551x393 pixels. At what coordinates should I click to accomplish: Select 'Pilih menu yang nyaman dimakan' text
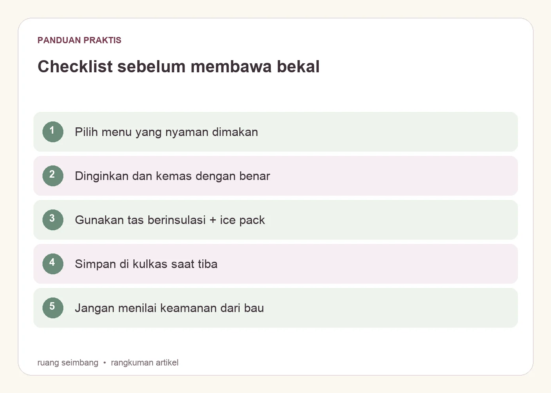click(x=166, y=132)
